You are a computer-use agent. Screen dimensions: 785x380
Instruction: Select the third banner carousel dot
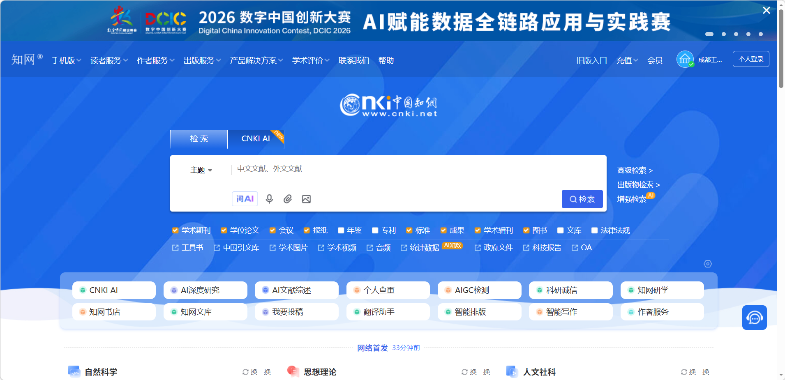[x=736, y=34]
